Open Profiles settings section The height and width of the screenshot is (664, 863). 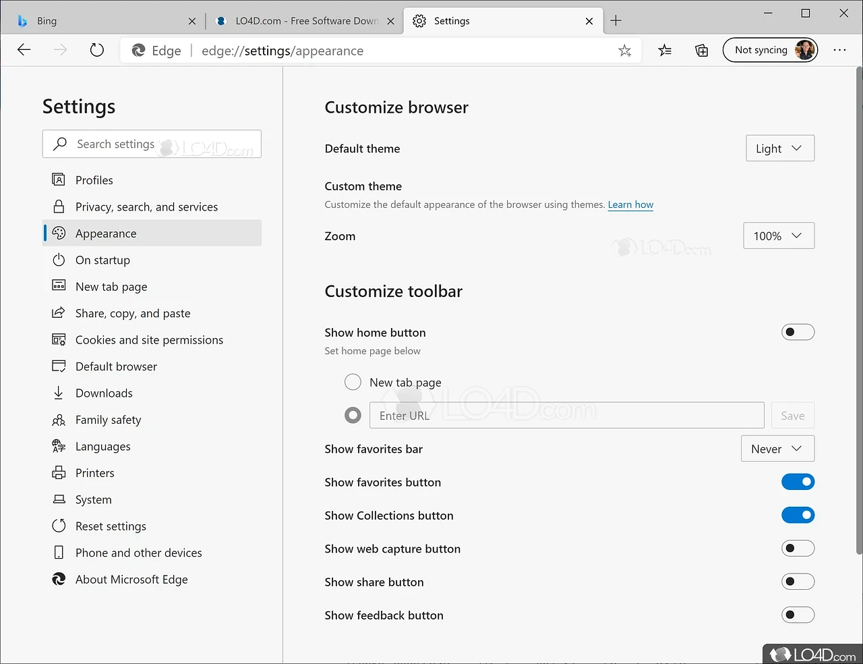152,180
